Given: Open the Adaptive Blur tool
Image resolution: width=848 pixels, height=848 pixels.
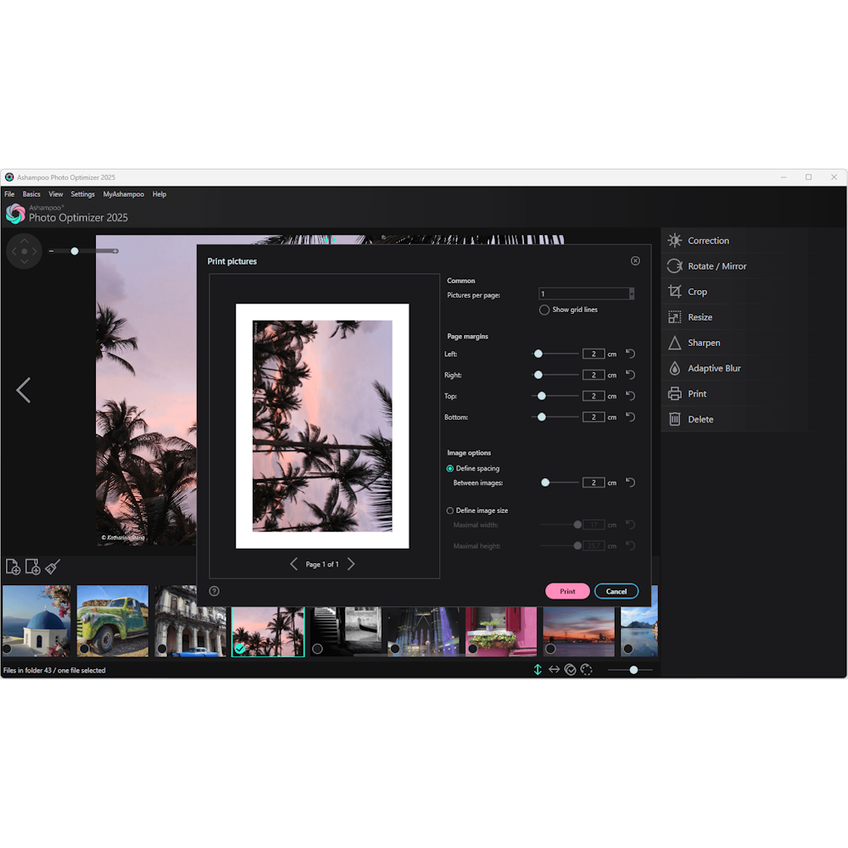Looking at the screenshot, I should tap(713, 367).
